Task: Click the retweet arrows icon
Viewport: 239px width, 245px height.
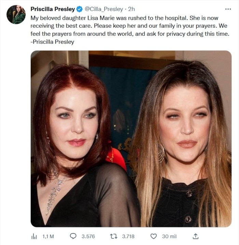Action: tap(113, 236)
